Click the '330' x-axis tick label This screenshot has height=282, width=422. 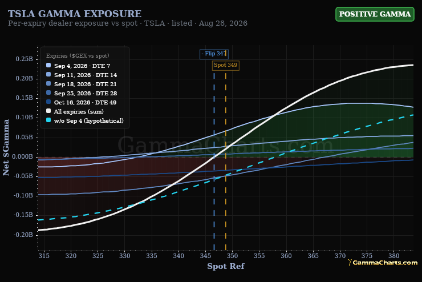(125, 256)
